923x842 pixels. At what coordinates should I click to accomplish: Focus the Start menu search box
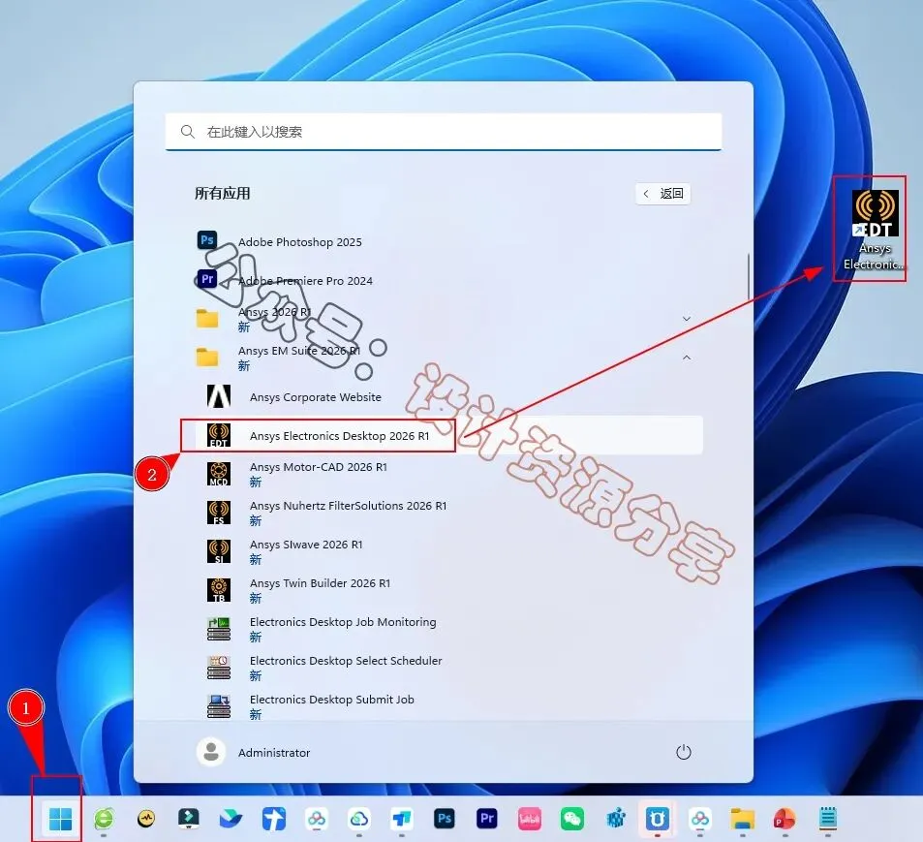click(x=444, y=132)
